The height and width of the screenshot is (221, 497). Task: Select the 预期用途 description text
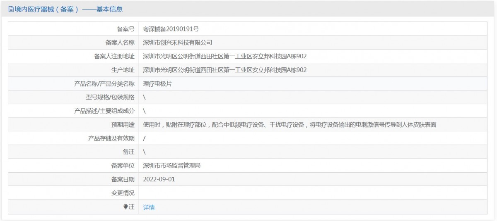coord(290,124)
